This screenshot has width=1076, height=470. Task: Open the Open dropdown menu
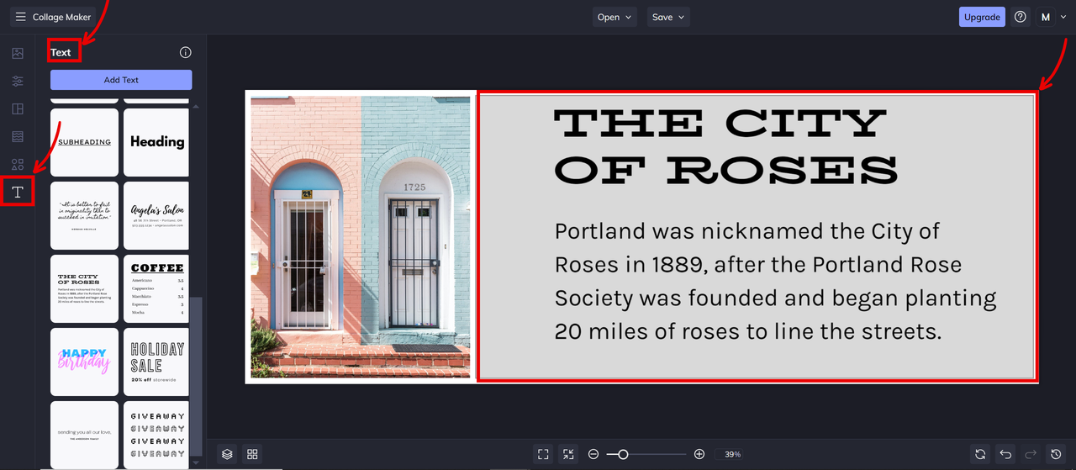614,17
